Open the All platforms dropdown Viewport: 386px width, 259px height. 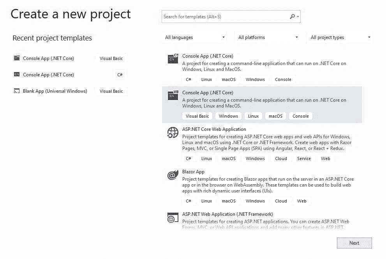pos(268,37)
